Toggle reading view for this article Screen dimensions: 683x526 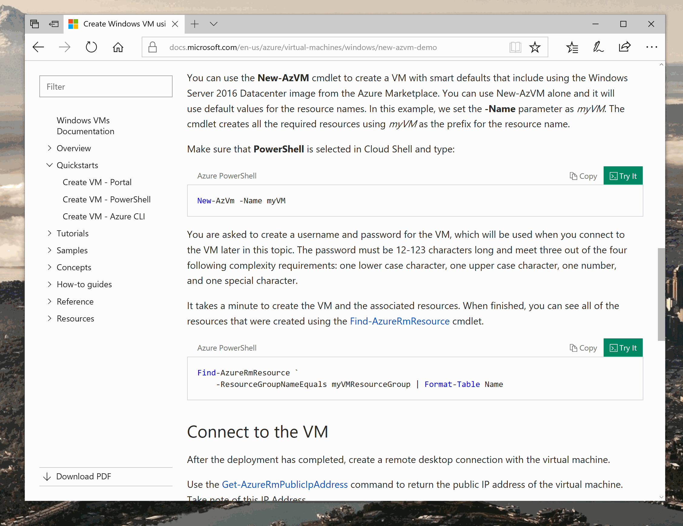[x=515, y=47]
